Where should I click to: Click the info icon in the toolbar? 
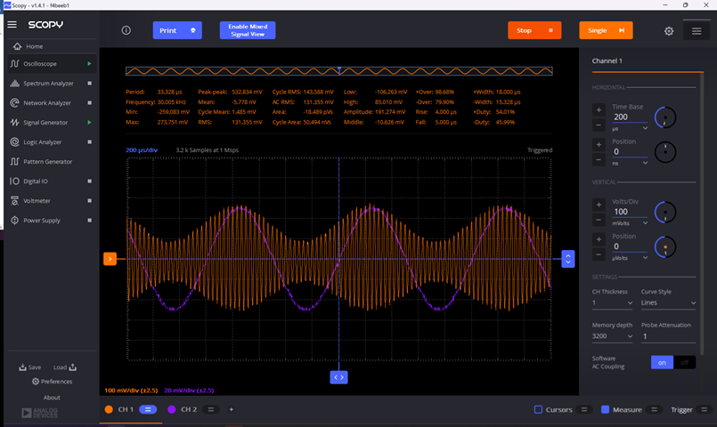(x=126, y=30)
